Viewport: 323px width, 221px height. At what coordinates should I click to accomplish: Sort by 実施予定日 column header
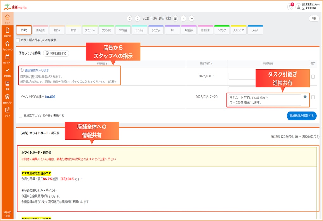click(206, 63)
